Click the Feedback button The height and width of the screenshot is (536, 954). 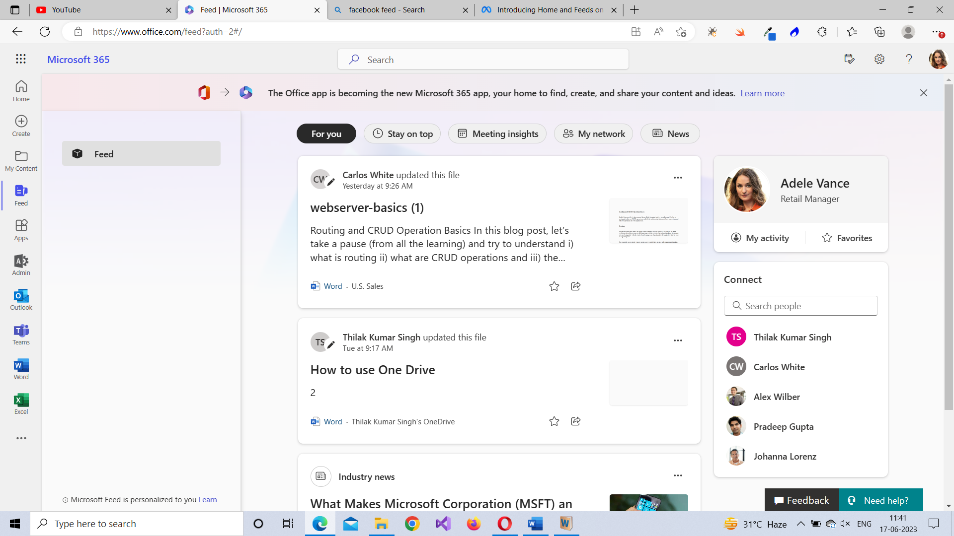coord(801,500)
